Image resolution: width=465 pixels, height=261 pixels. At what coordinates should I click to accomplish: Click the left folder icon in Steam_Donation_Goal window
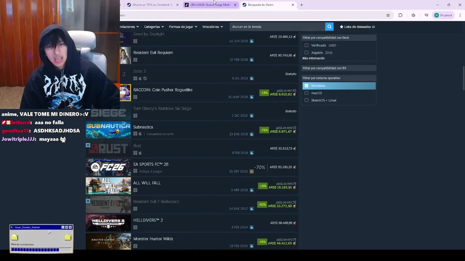pyautogui.click(x=15, y=237)
